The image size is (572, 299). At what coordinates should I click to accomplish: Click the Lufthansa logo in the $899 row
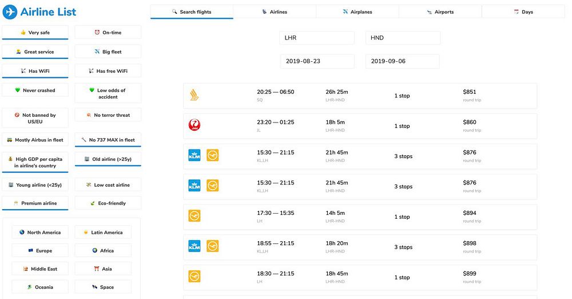(x=194, y=276)
